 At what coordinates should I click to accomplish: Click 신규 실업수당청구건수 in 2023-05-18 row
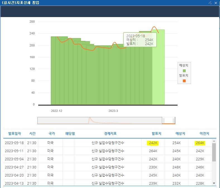pyautogui.click(x=108, y=143)
